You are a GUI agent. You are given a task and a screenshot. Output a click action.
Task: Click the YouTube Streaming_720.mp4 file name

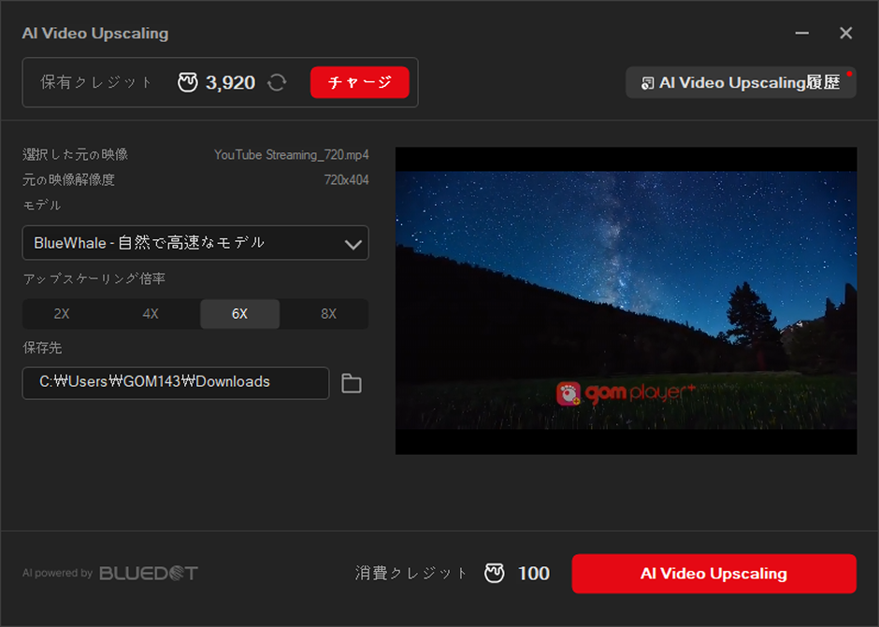coord(291,155)
